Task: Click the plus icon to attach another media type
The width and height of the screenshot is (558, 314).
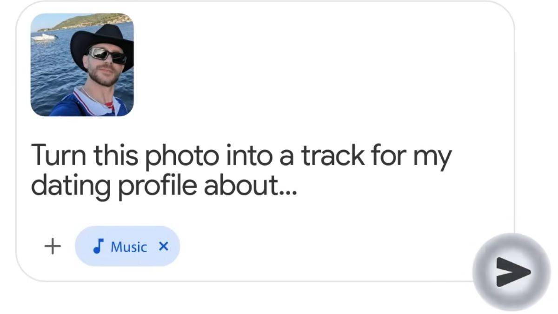Action: (52, 246)
